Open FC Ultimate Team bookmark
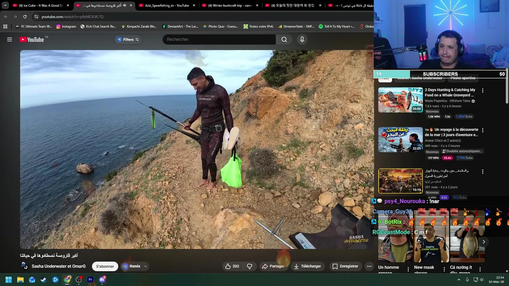This screenshot has width=509, height=286. point(33,27)
